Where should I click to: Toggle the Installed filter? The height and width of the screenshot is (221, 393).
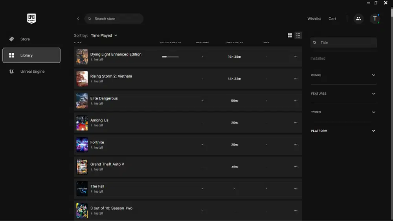318,58
